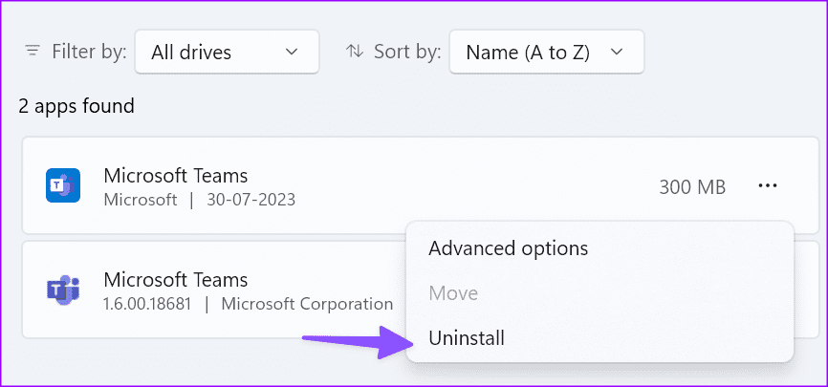The height and width of the screenshot is (387, 828).
Task: Click the purple Microsoft Teams app icon
Action: (63, 290)
